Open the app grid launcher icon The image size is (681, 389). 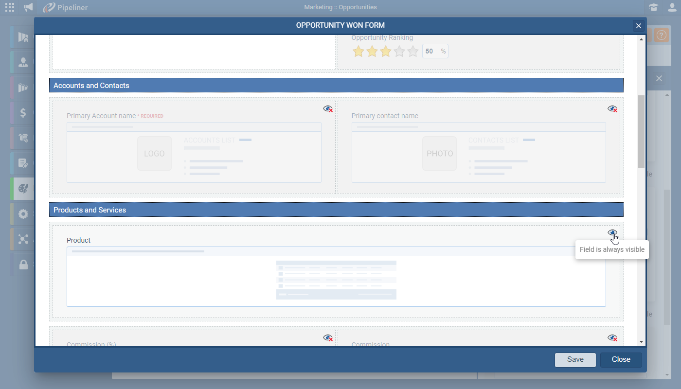point(10,7)
